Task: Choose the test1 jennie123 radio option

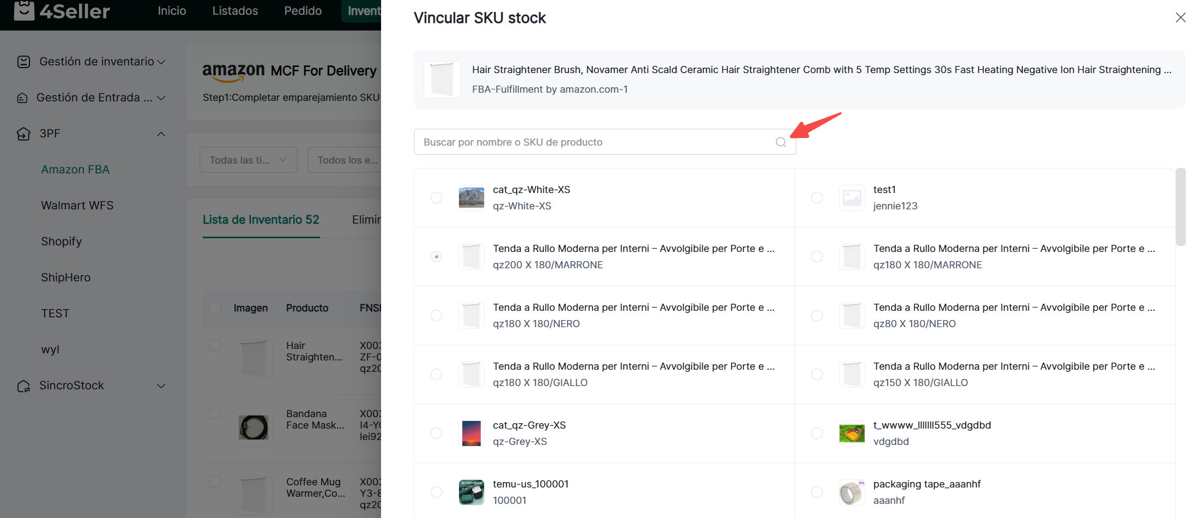Action: pyautogui.click(x=817, y=197)
